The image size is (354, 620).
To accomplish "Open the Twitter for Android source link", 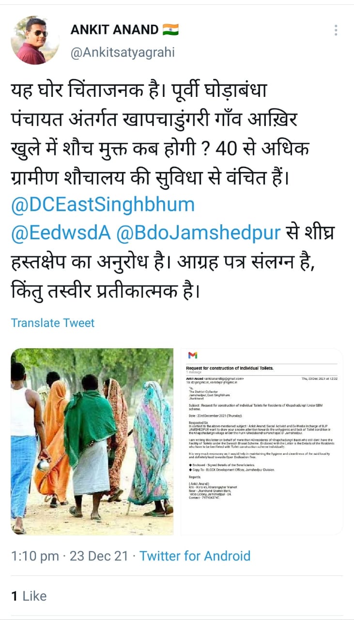I will [195, 556].
